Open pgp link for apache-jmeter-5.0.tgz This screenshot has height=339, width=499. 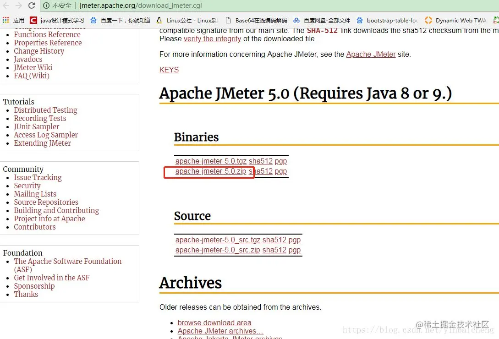[281, 161]
